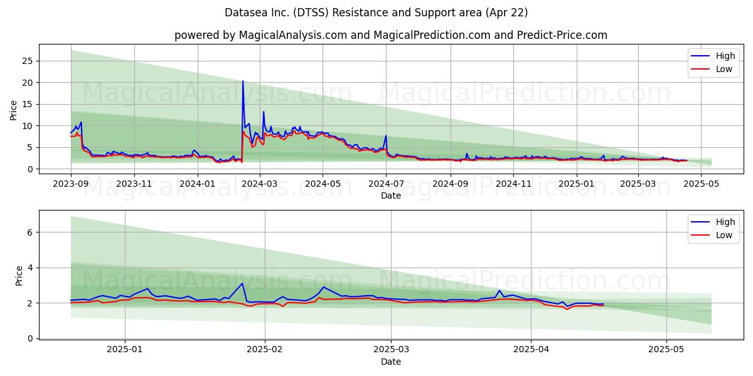753x376 pixels.
Task: Click the '25' price tick on top chart
Action: pyautogui.click(x=28, y=61)
